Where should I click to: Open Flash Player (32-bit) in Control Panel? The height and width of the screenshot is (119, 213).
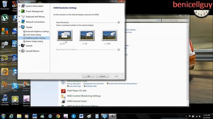point(77,91)
